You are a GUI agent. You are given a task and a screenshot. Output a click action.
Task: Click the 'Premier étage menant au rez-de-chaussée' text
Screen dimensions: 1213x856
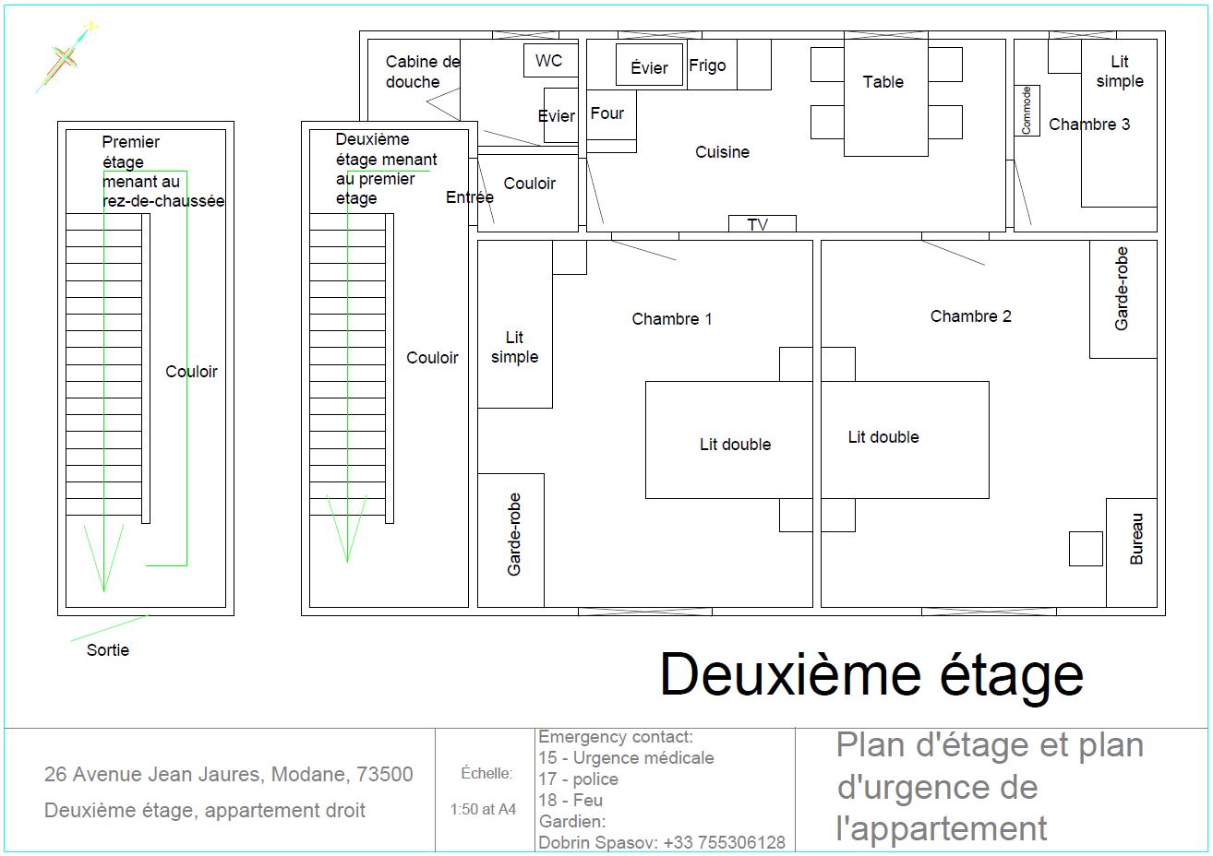point(162,172)
